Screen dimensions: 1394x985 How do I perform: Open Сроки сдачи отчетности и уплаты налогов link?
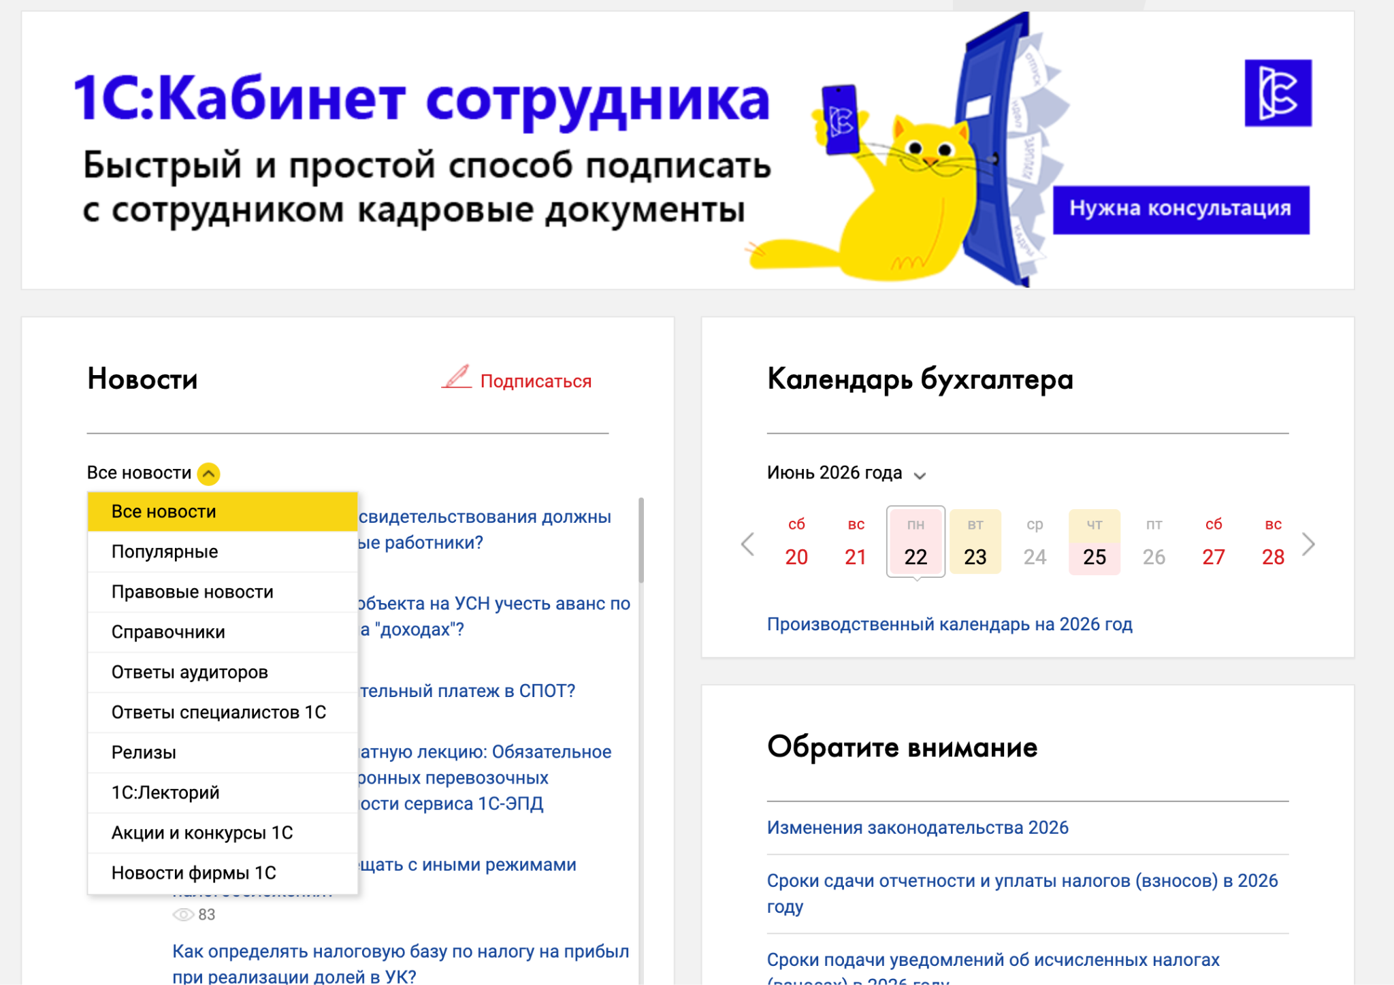point(1022,894)
